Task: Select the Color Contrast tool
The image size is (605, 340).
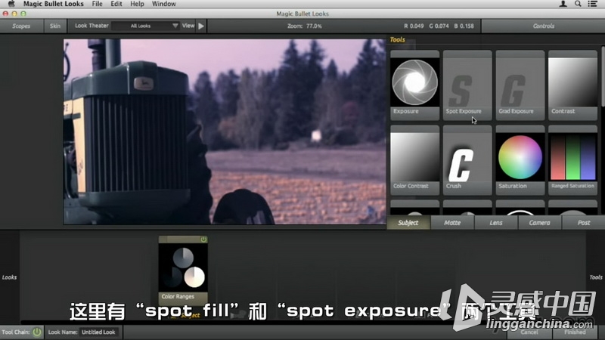Action: [414, 159]
